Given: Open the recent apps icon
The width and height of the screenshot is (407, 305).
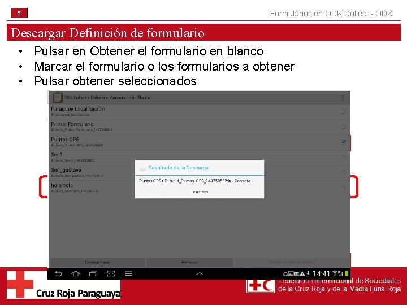Looking at the screenshot, I should (93, 273).
